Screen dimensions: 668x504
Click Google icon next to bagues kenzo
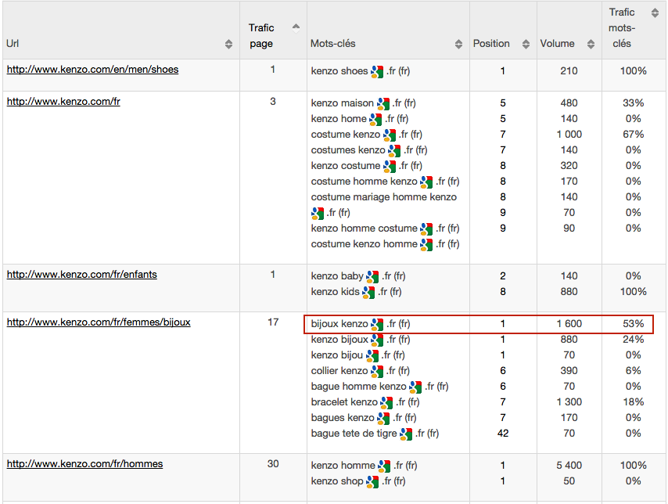click(383, 419)
